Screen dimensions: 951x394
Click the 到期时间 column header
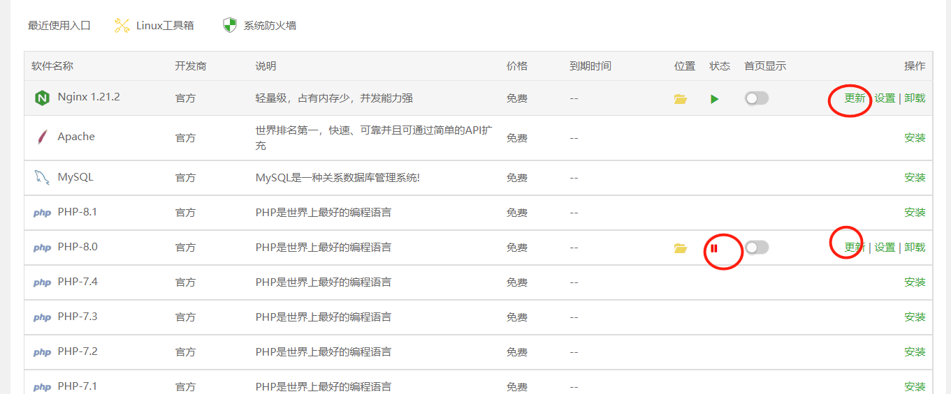coord(590,66)
